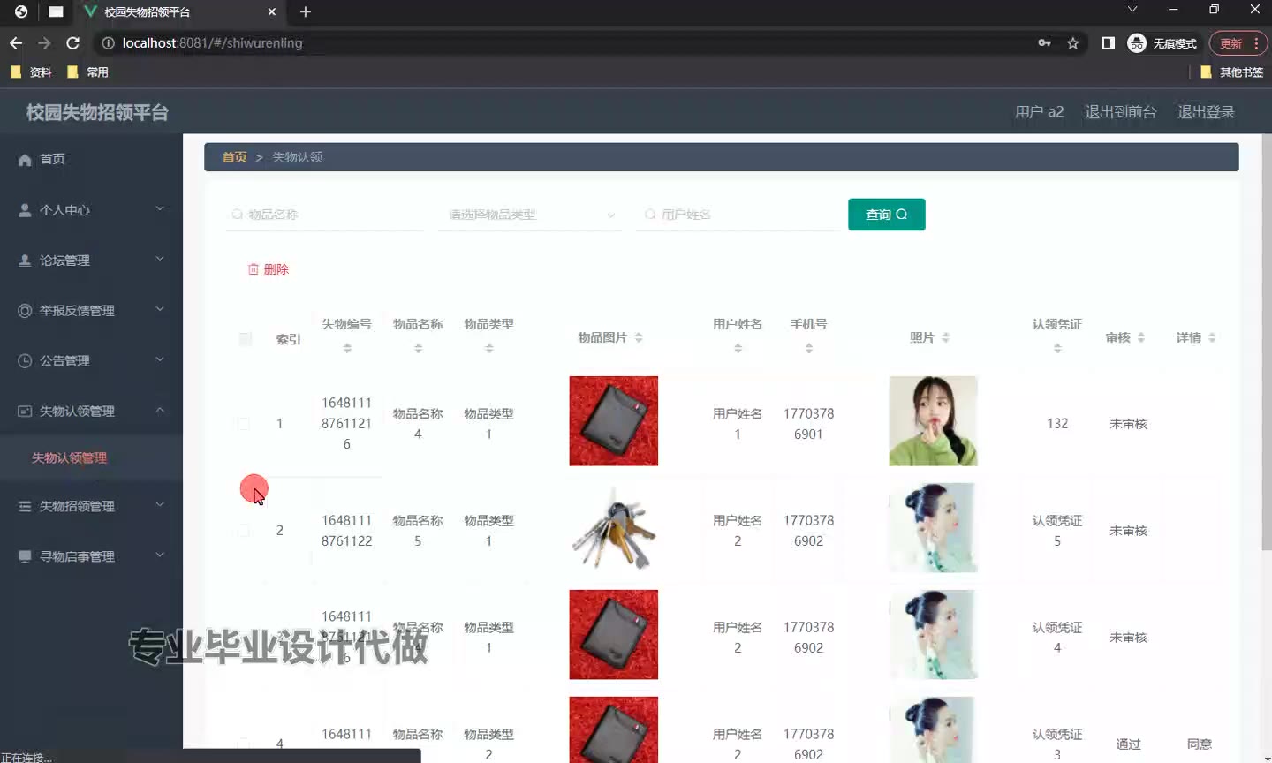Click the 寻物启事管理 sidebar icon
This screenshot has height=763, width=1272.
point(25,557)
